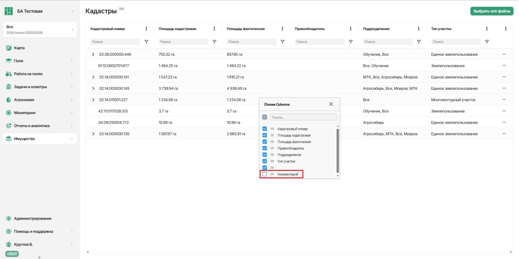Viewport: 519px width, 259px height.
Task: Focus search field under Кадастровый номер
Action: click(115, 42)
